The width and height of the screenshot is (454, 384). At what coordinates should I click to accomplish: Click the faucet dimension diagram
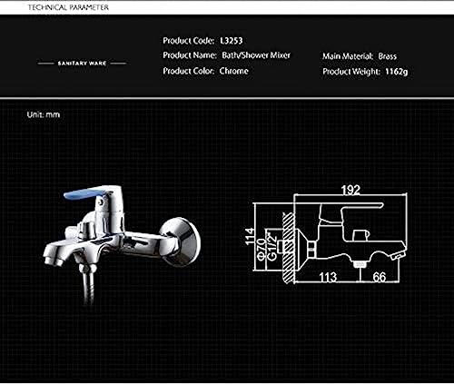pyautogui.click(x=326, y=234)
